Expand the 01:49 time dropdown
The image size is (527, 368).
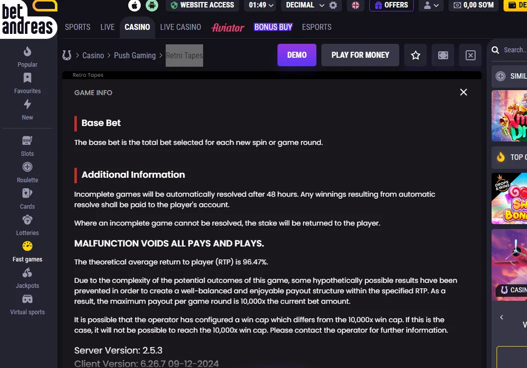coord(261,5)
